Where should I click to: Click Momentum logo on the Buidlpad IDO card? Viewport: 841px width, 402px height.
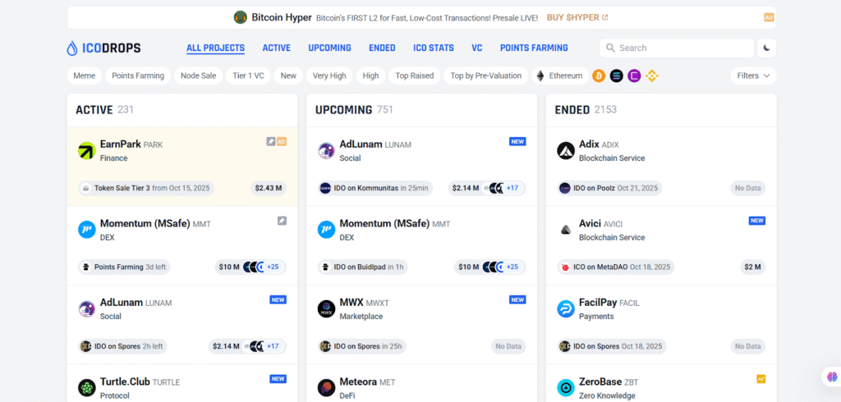point(326,231)
